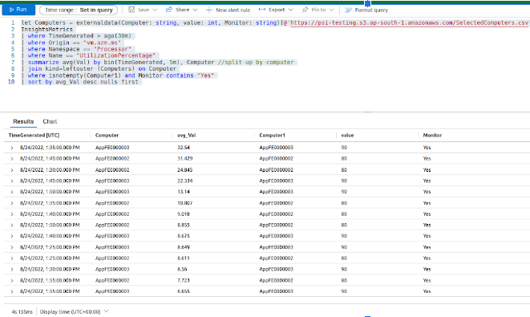
Task: Switch to the Results tab
Action: point(23,121)
